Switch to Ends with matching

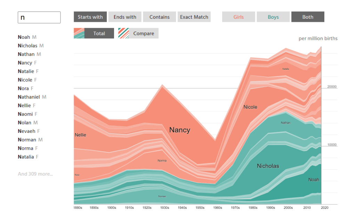(x=125, y=17)
